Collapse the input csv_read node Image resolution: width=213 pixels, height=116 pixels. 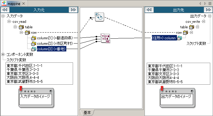tap(9, 22)
